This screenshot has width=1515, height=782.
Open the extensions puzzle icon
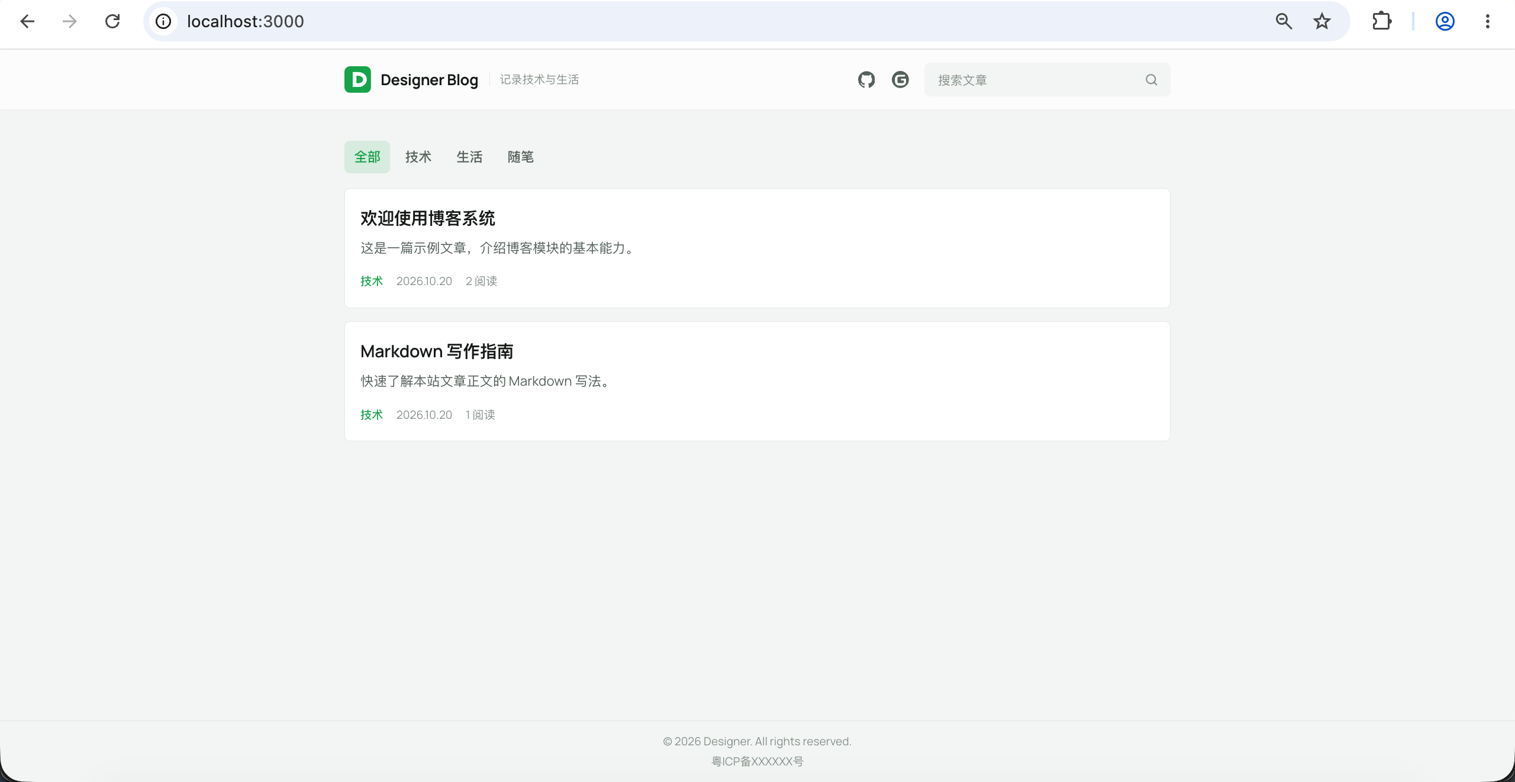[x=1382, y=22]
